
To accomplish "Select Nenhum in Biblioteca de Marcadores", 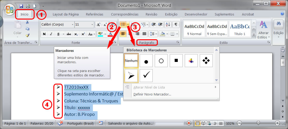I will click(x=131, y=60).
